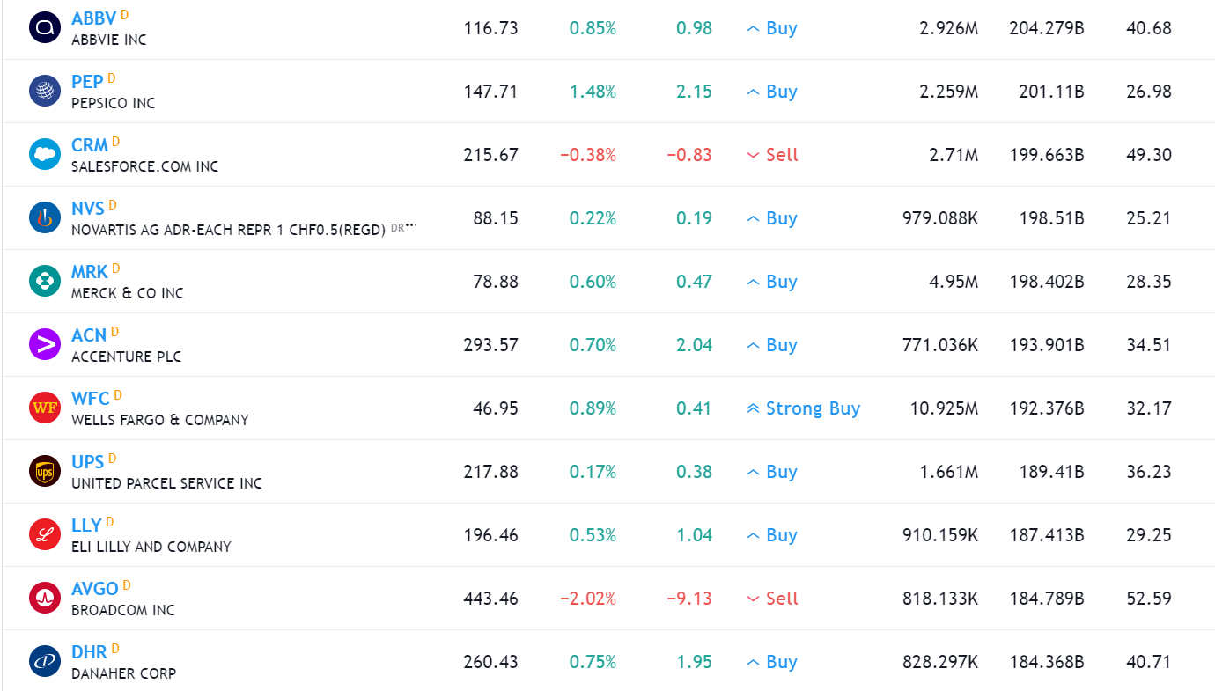Click the UPS shield logo icon
The width and height of the screenshot is (1215, 691).
[44, 472]
